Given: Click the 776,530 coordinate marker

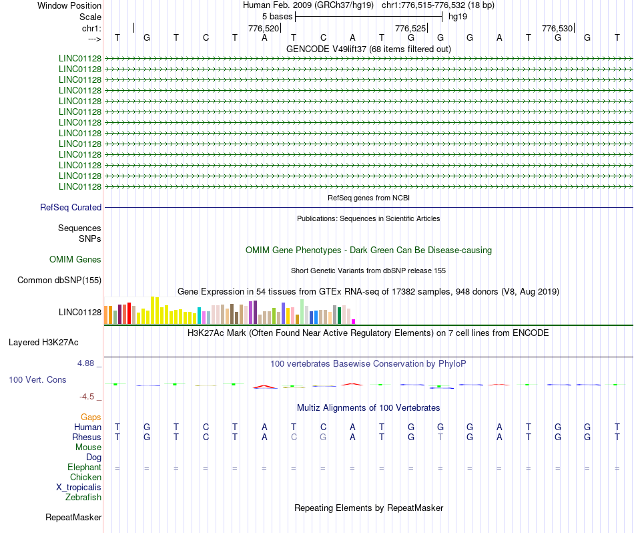Looking at the screenshot, I should [557, 28].
